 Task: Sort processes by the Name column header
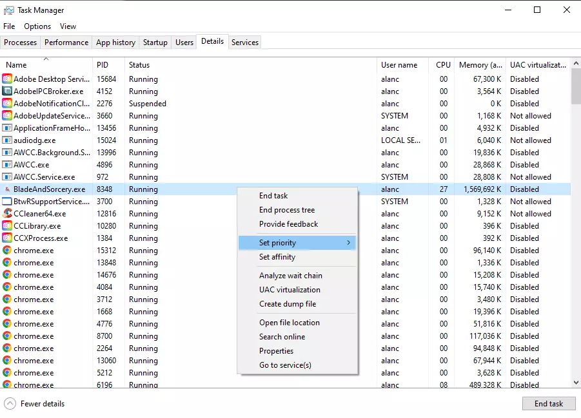pyautogui.click(x=17, y=65)
